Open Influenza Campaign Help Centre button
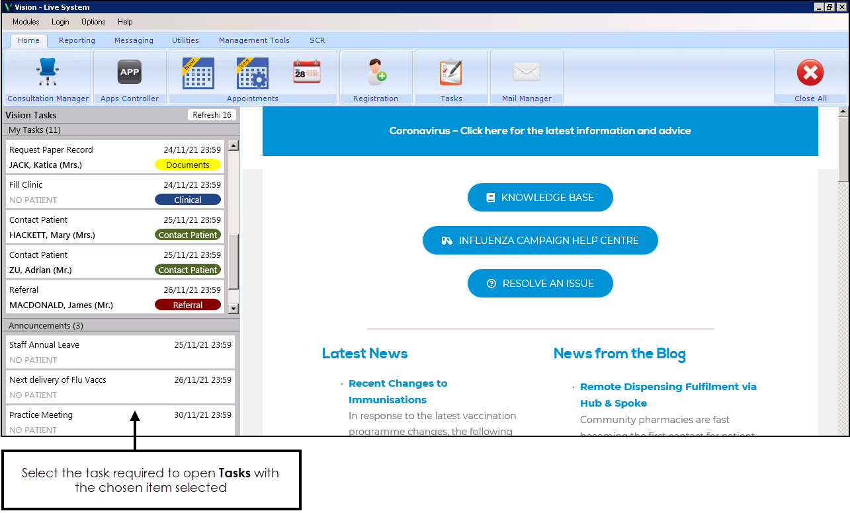Viewport: 850px width, 513px height. [x=540, y=241]
